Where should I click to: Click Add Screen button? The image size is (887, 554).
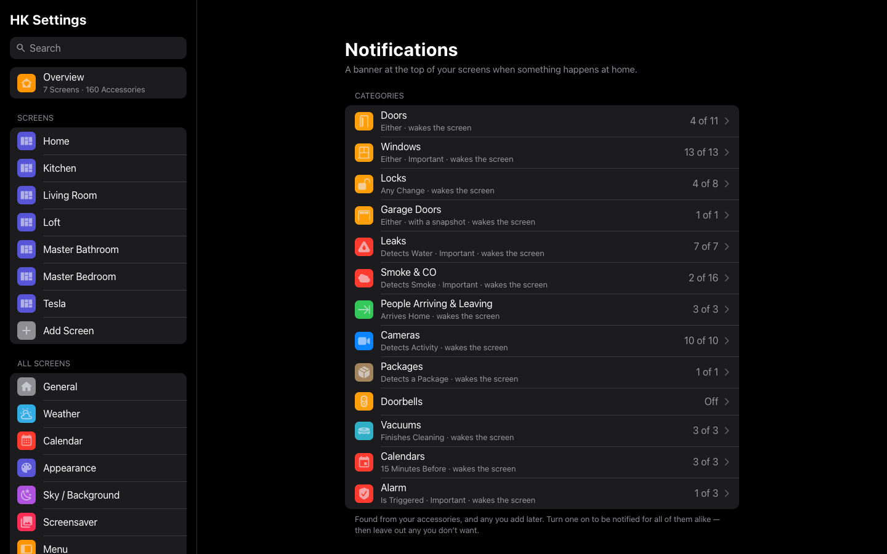[98, 331]
